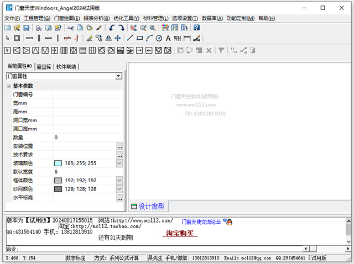This screenshot has width=354, height=264.
Task: Open the 工程管理(G) menu
Action: (37, 18)
